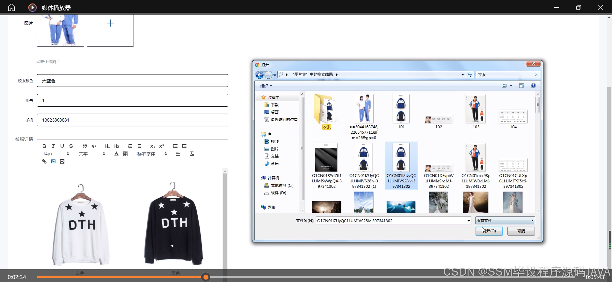Apply strikethrough formatting
Viewport: 612px width, 282px height.
pos(71,146)
